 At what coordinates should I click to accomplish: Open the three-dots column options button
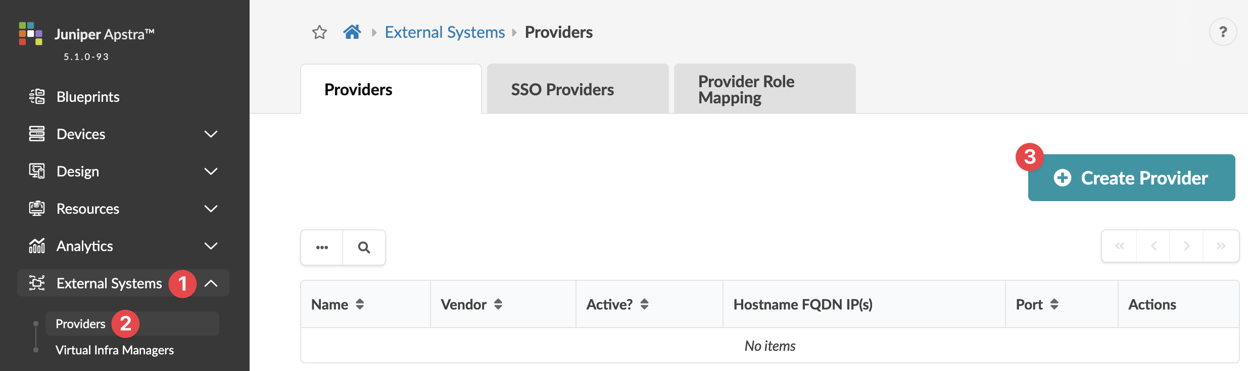point(322,248)
